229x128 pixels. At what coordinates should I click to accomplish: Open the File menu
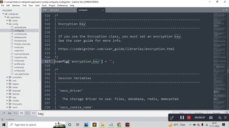(3, 5)
